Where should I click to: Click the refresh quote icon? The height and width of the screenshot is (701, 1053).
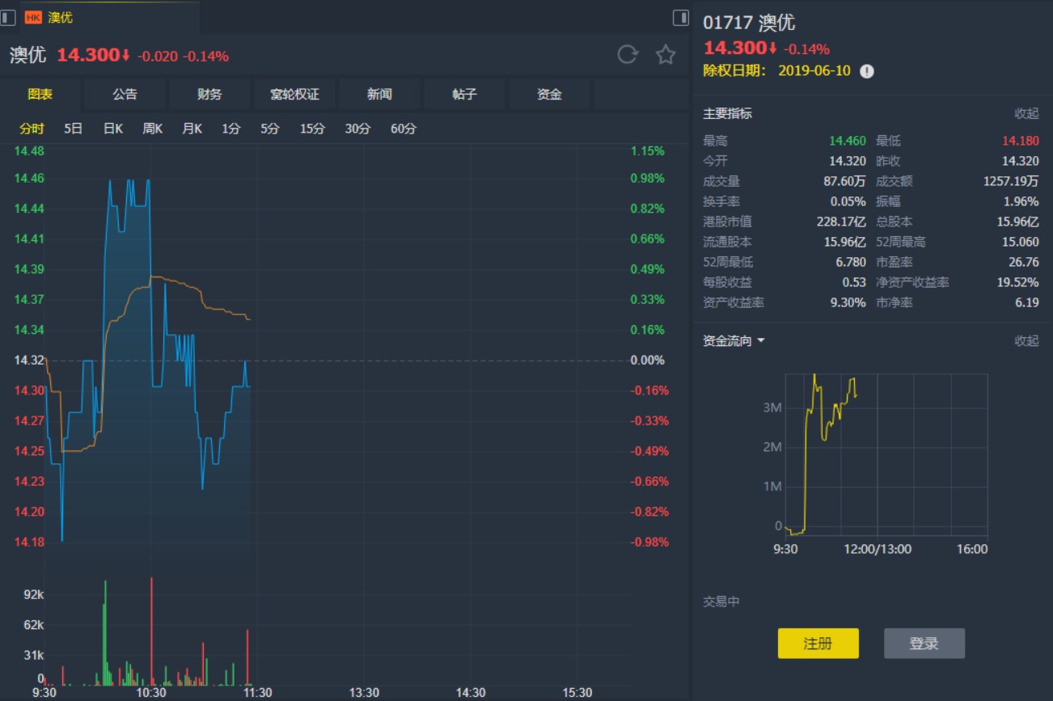[x=627, y=55]
